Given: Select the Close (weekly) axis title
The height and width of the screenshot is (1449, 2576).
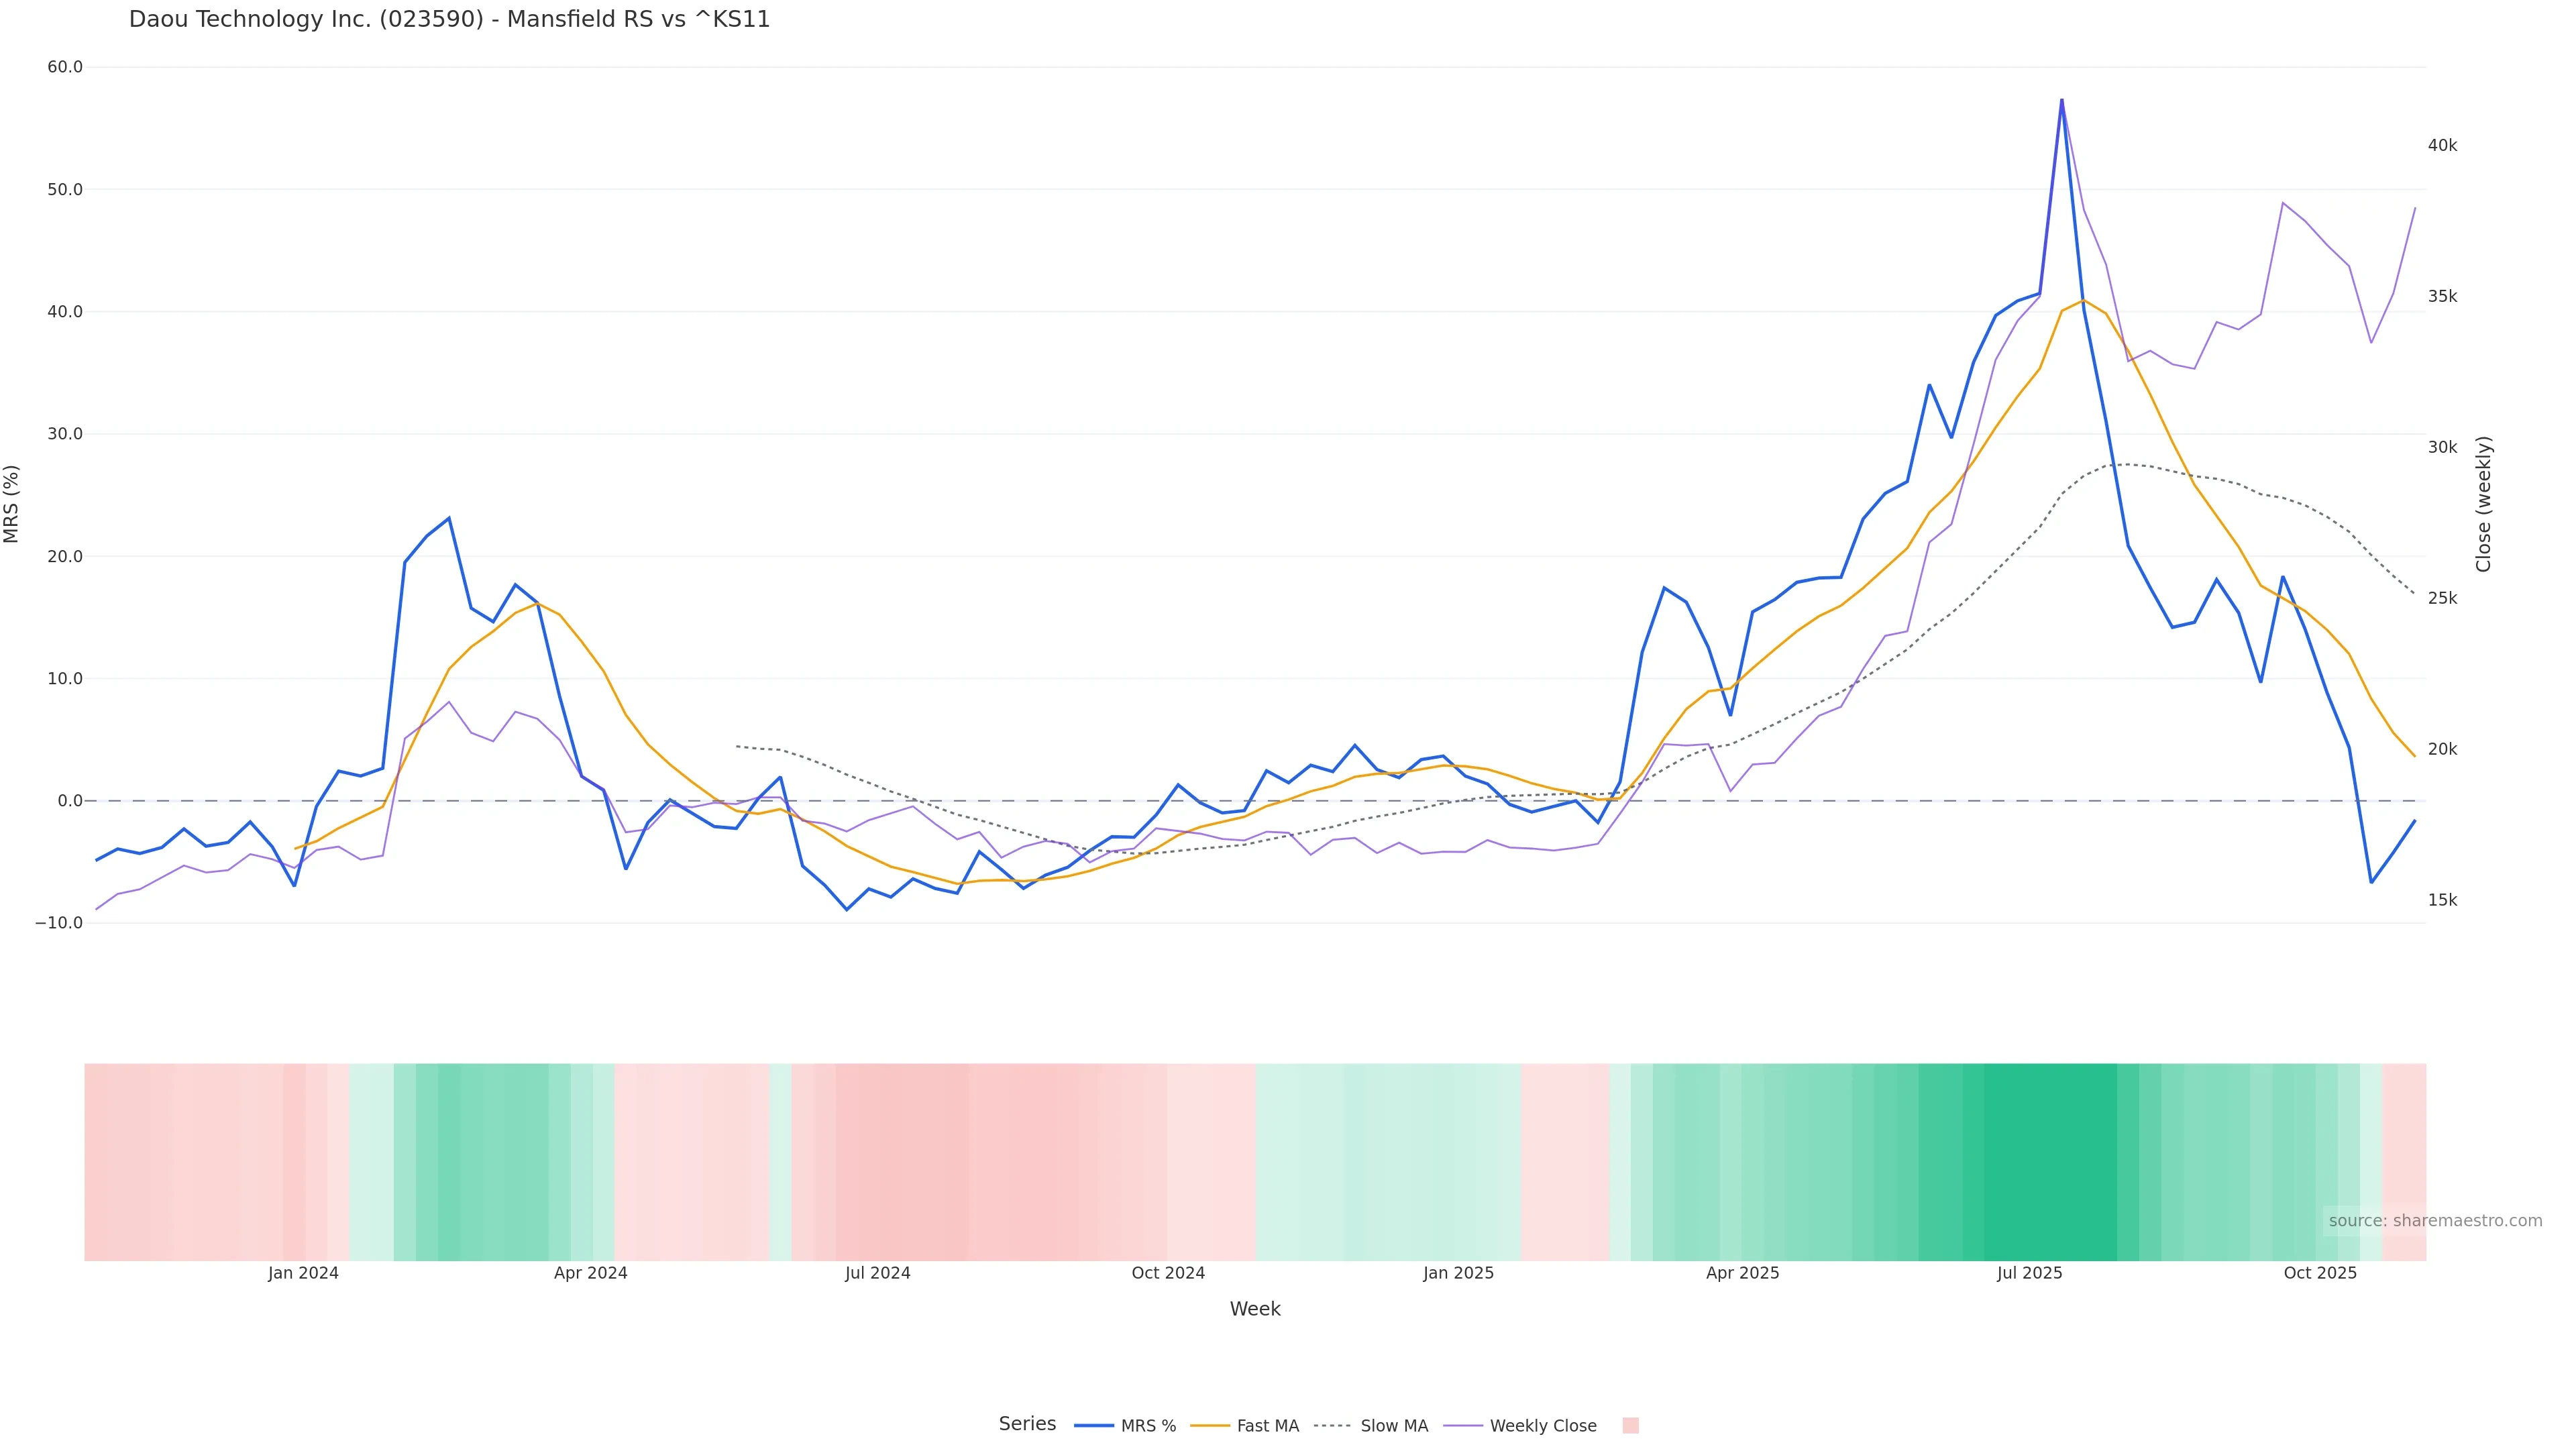Looking at the screenshot, I should pyautogui.click(x=2484, y=504).
